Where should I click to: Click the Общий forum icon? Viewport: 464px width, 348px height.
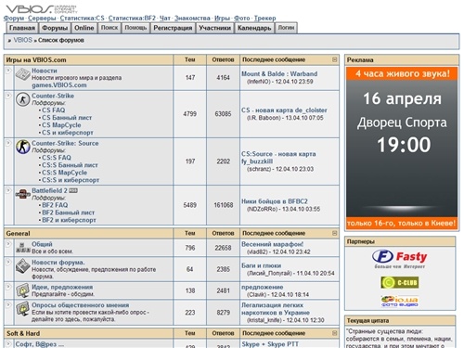(x=22, y=248)
